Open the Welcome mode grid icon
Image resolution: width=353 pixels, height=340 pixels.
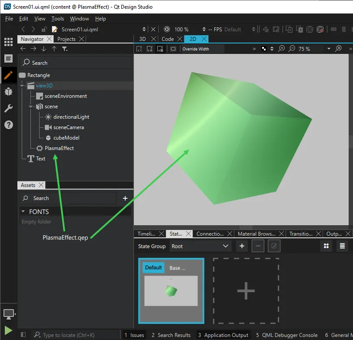coord(8,42)
